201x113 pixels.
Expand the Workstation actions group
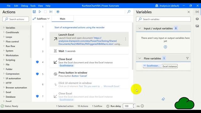point(4,55)
